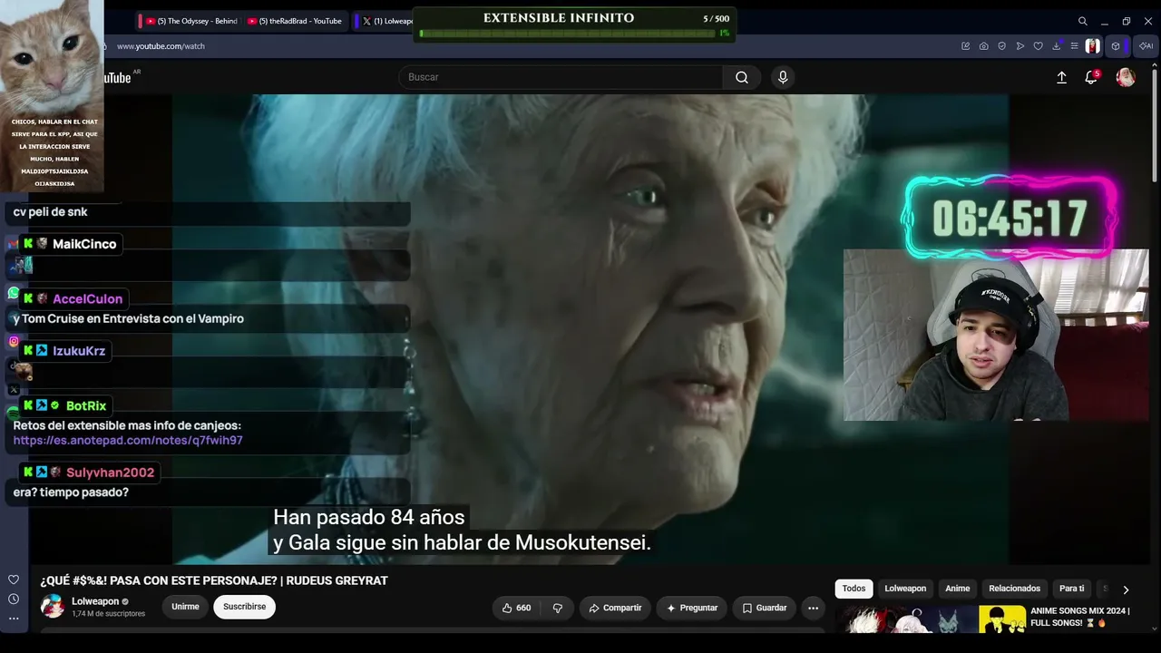This screenshot has height=653, width=1161.
Task: Click the browser profile picture in toolbar
Action: pos(1093,46)
